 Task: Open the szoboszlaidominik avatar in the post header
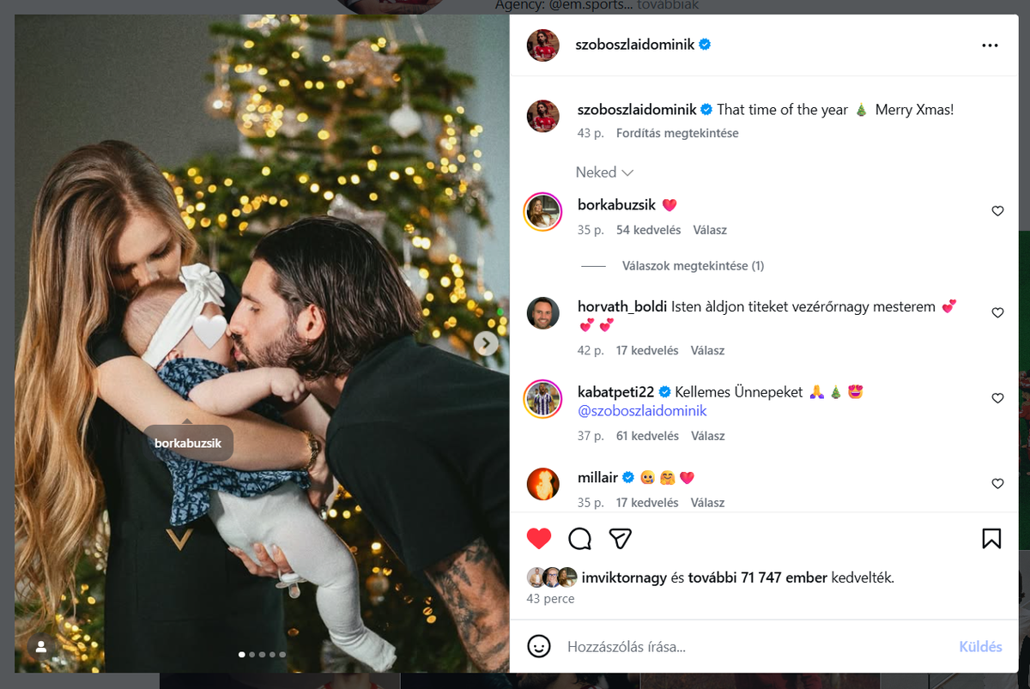(543, 45)
